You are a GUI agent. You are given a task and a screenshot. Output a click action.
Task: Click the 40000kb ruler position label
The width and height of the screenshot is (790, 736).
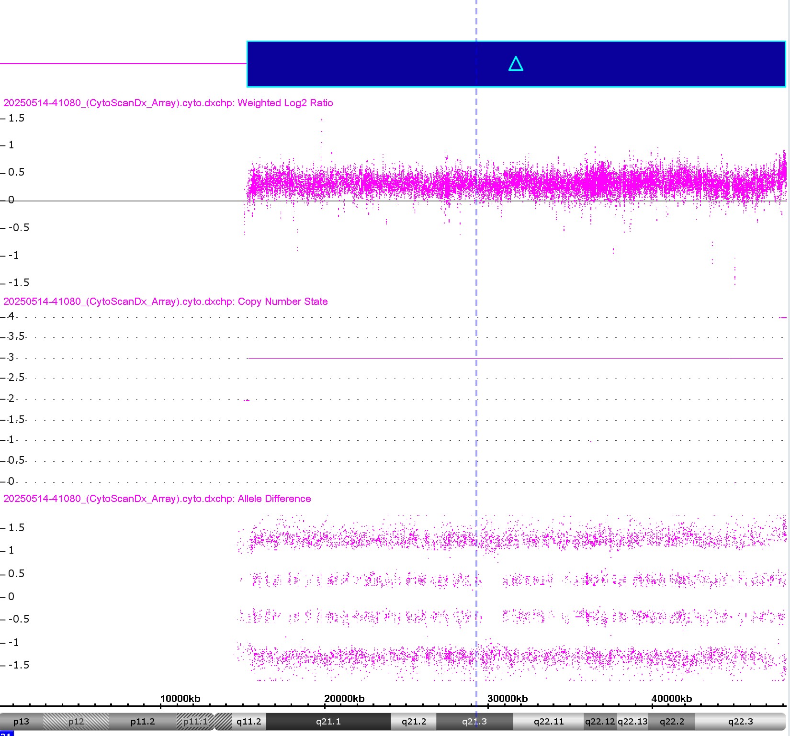[x=671, y=699]
